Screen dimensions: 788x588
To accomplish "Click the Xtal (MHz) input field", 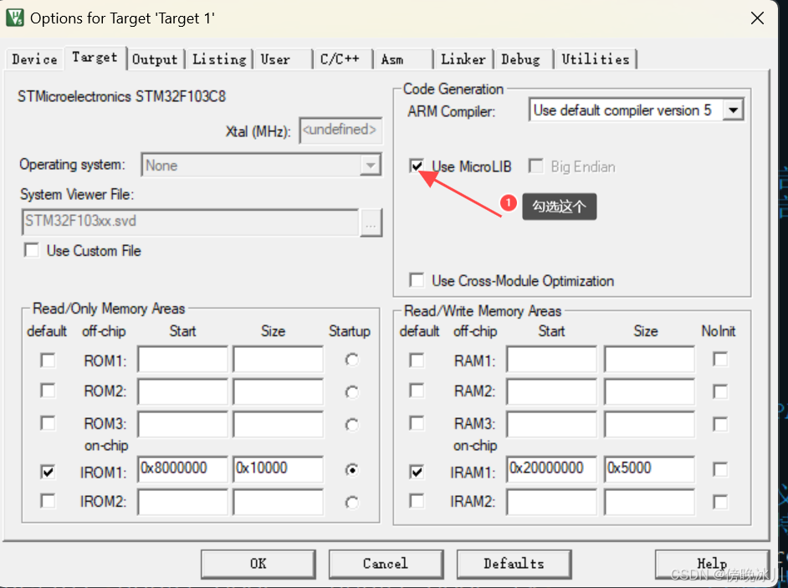I will tap(340, 130).
